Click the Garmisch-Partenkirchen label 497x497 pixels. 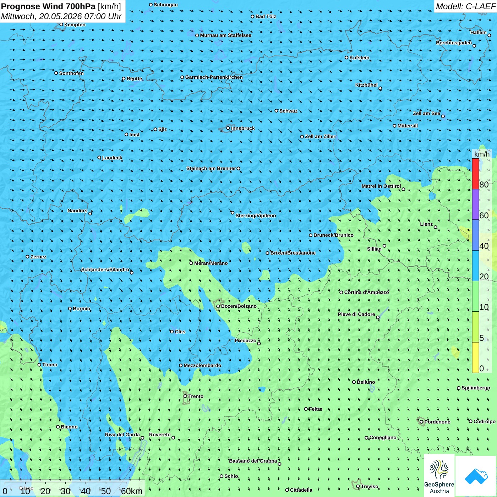(x=214, y=77)
